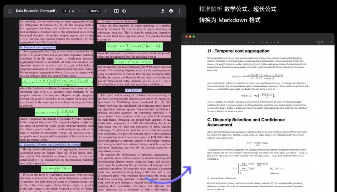Rotate the PDF page counterclockwise
The width and height of the screenshot is (337, 192).
124,11
